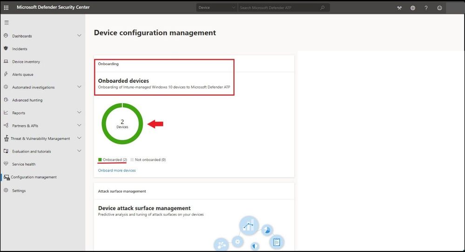This screenshot has height=252, width=465.
Task: Click Microsoft Defender Security Center title
Action: coord(53,7)
